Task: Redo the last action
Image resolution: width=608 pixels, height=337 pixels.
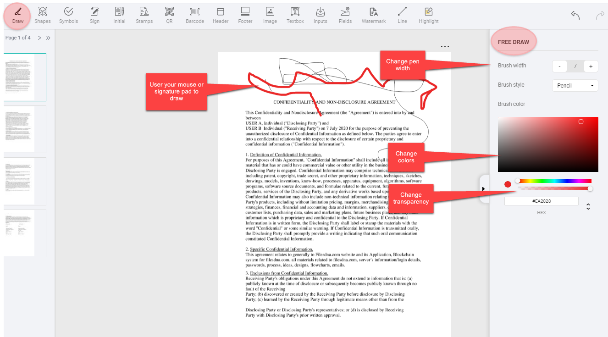Action: coord(600,15)
